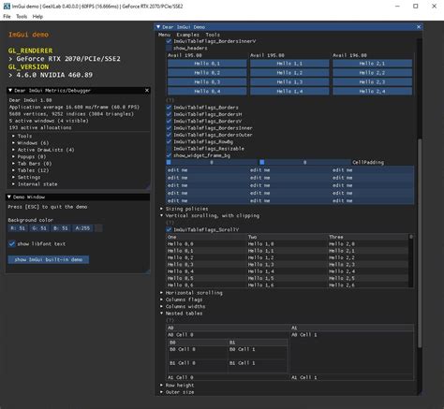Click the Hello 2,4 button
The height and width of the screenshot is (409, 444).
372,92
